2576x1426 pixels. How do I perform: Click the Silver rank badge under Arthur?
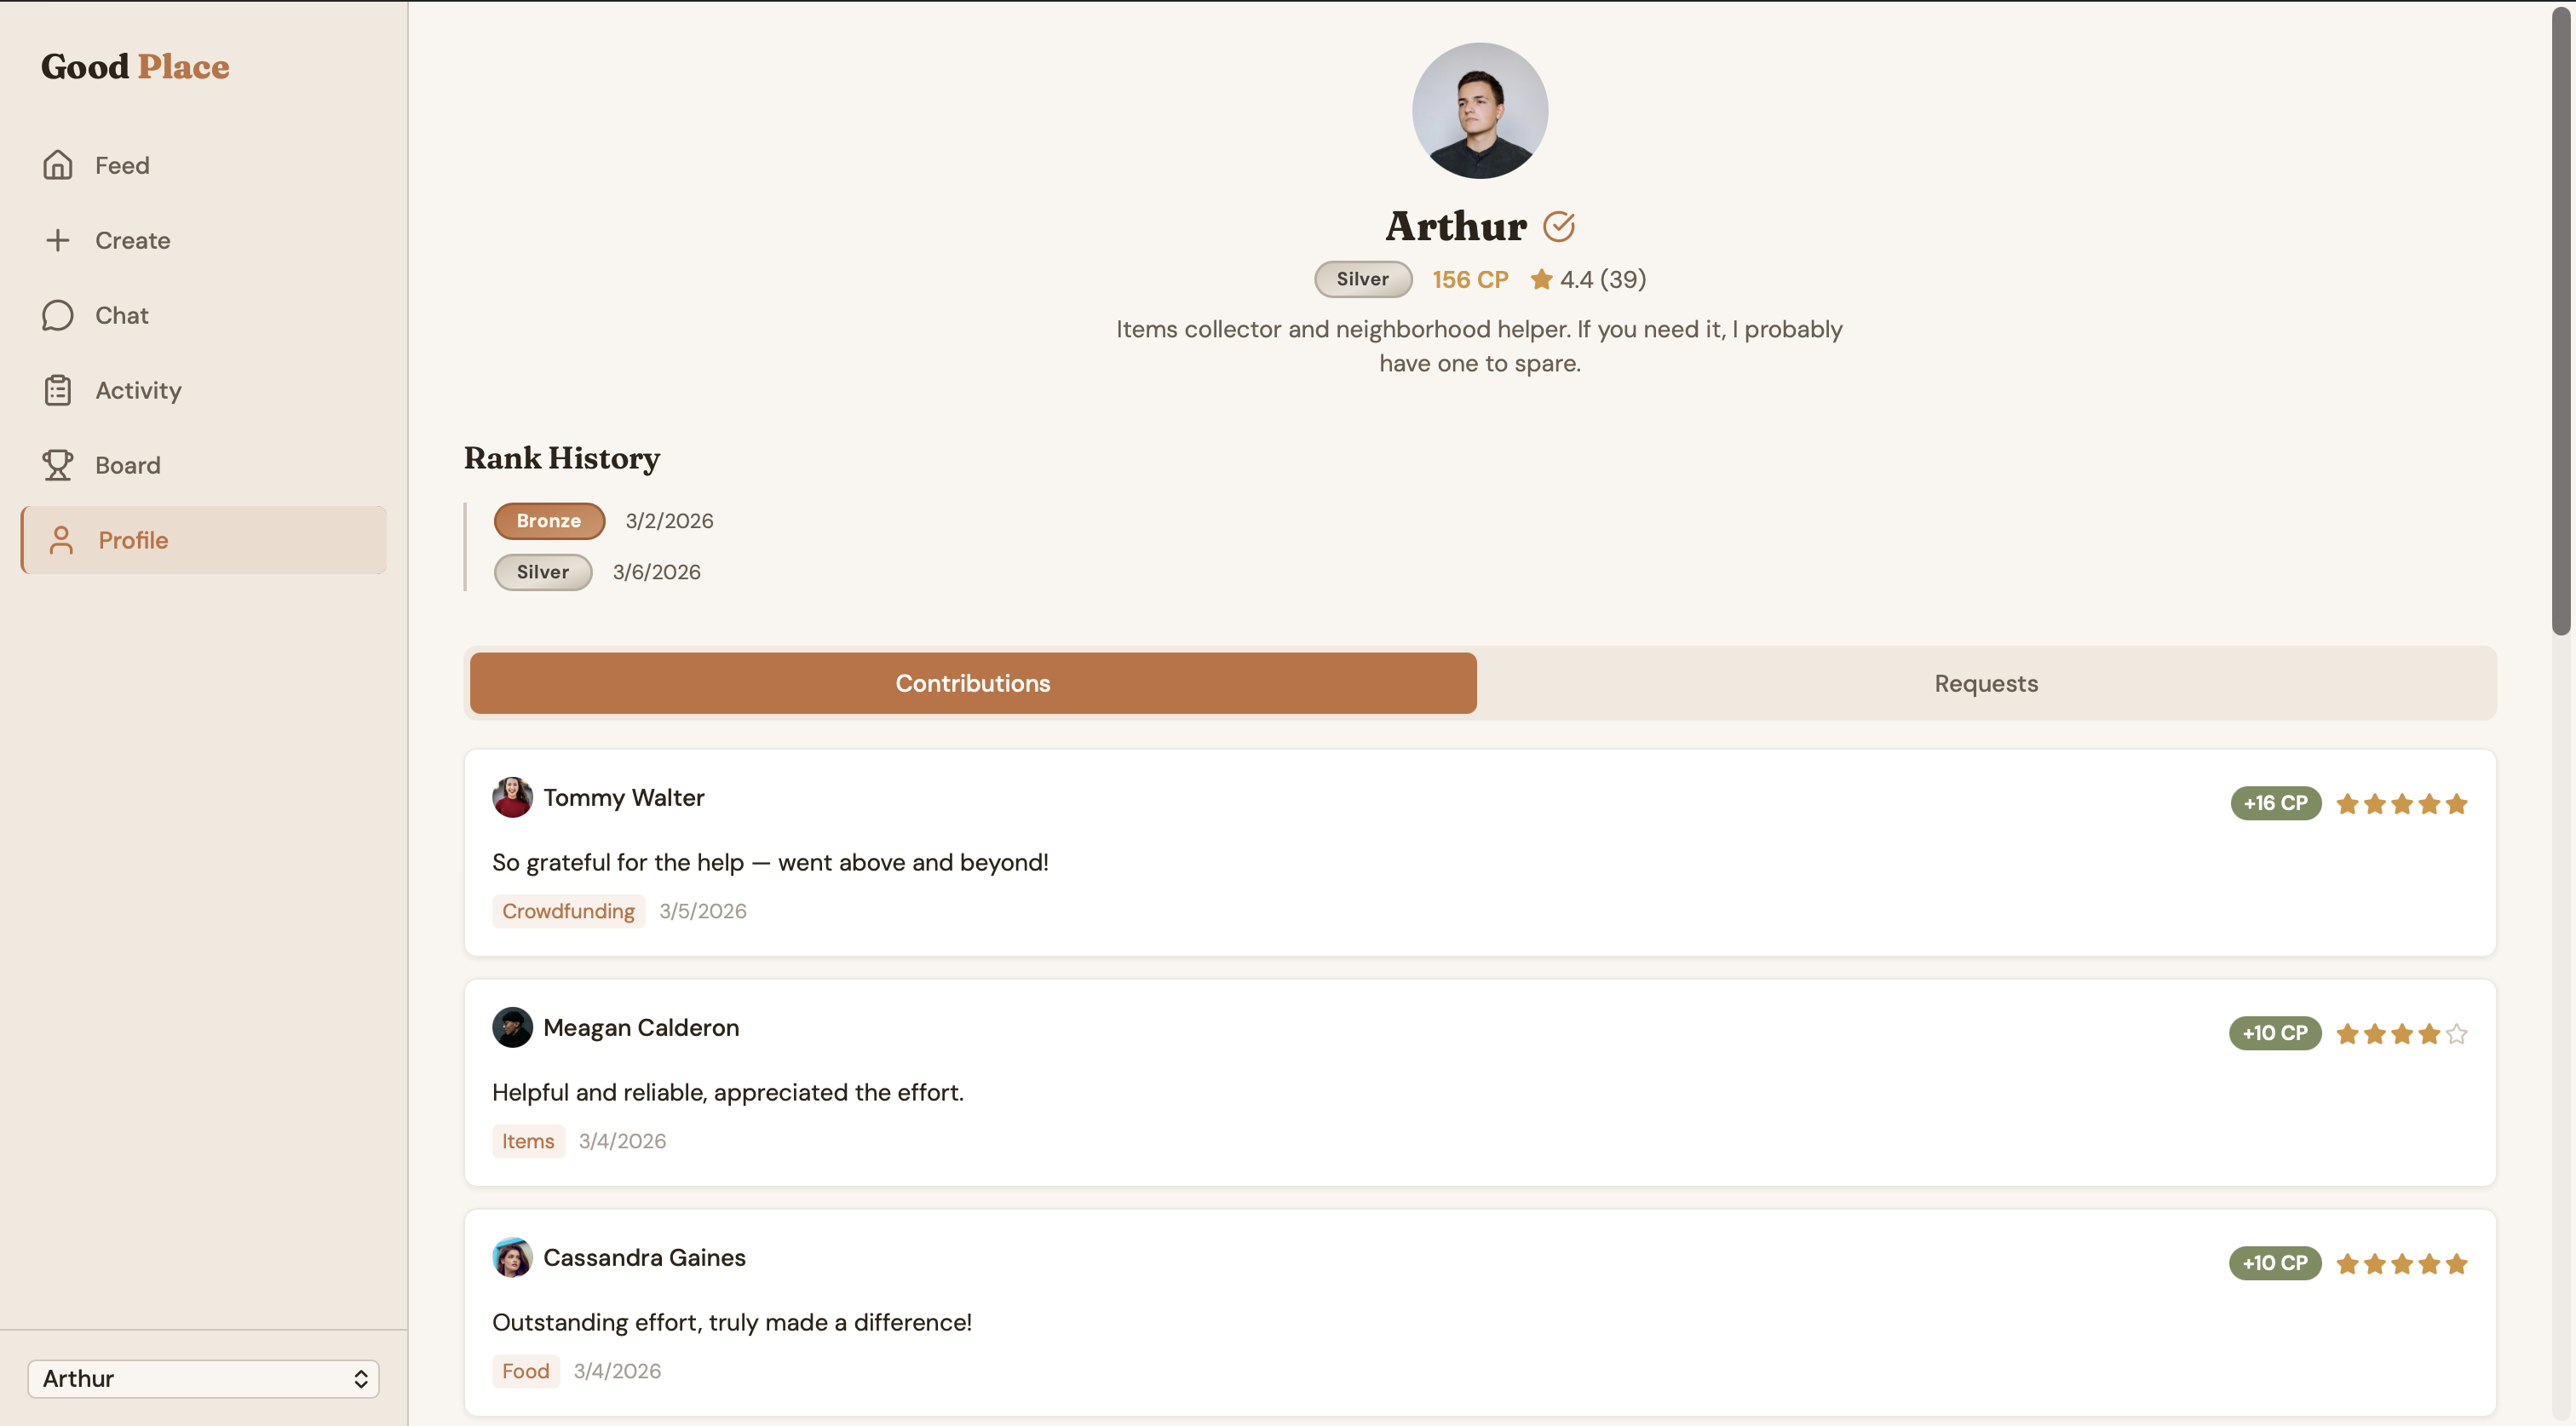(1362, 279)
